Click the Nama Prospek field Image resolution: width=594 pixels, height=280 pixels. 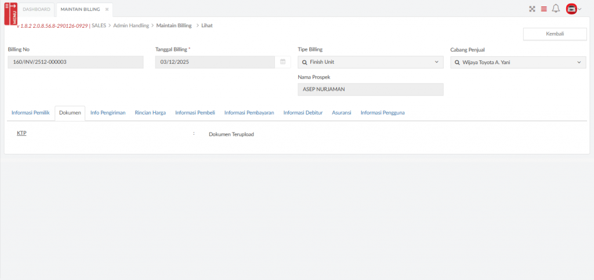pyautogui.click(x=370, y=89)
